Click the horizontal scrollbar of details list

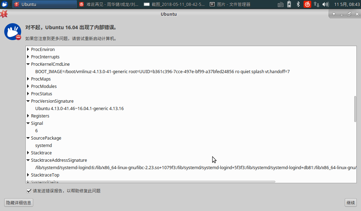point(151,181)
